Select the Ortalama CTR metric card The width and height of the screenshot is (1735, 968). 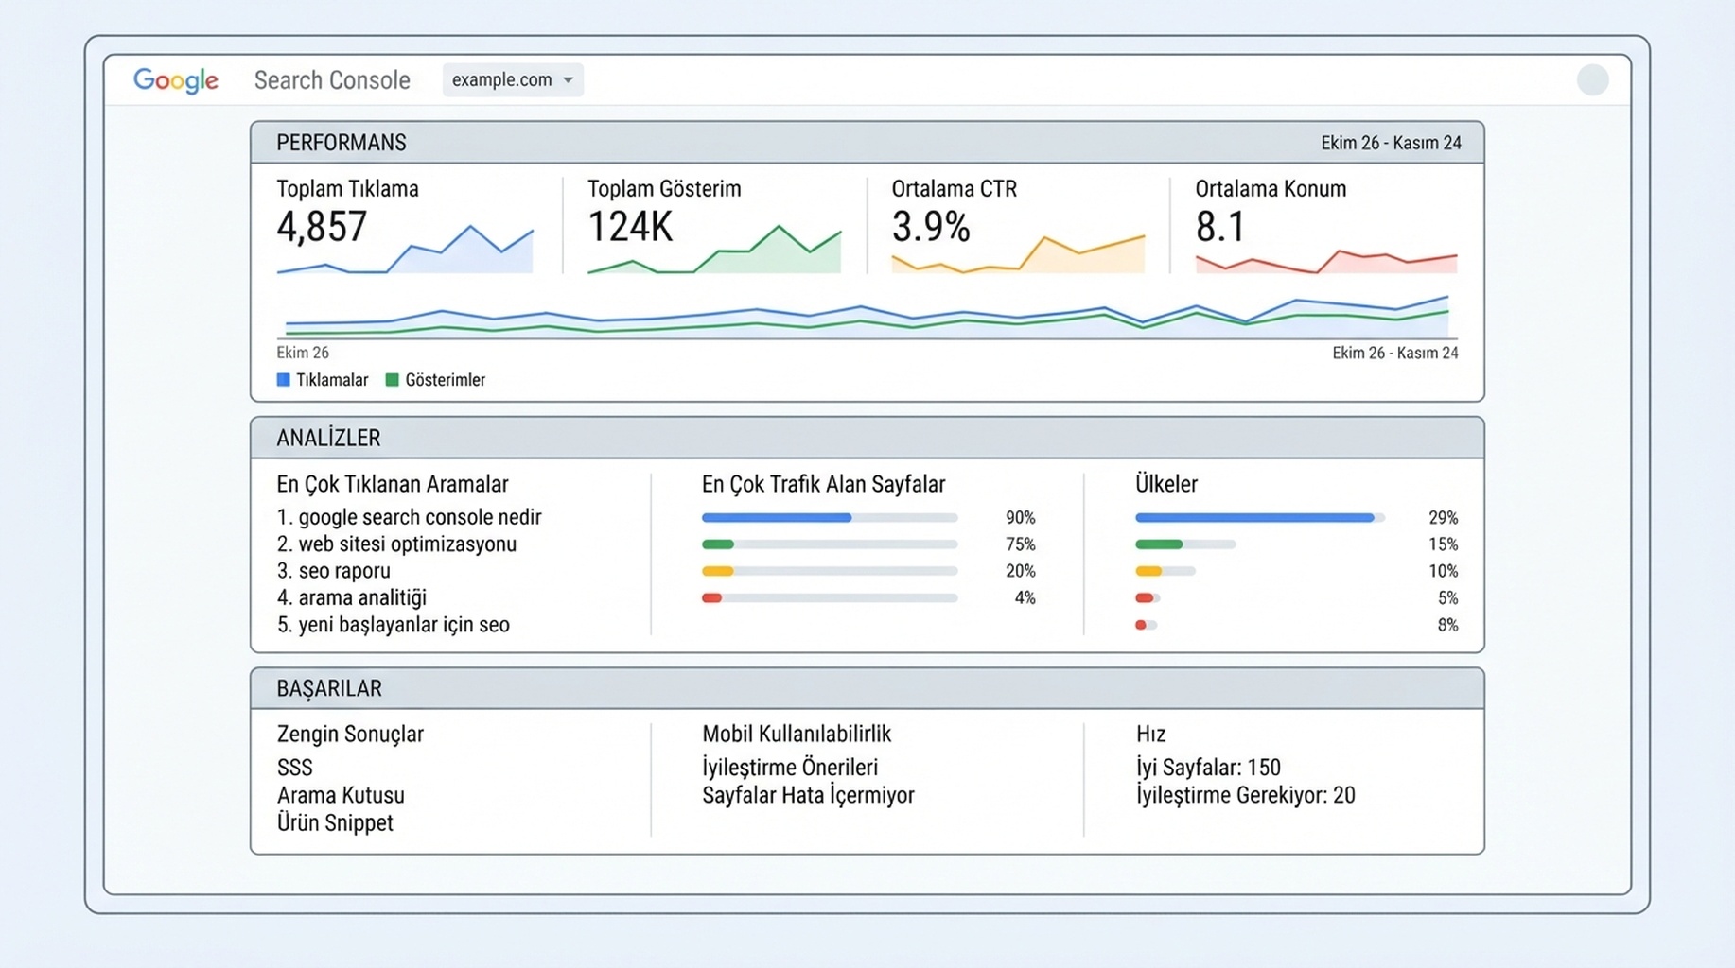(x=1018, y=225)
